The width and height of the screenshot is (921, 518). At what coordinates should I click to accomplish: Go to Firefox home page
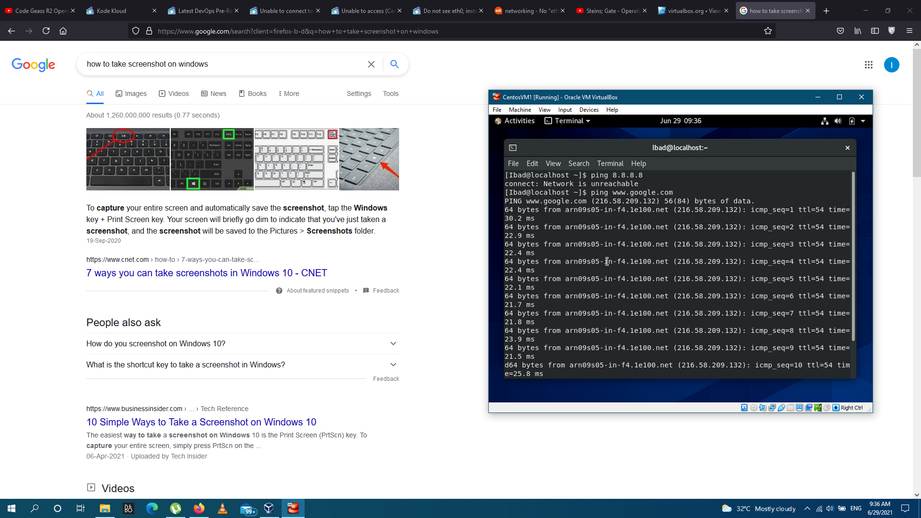coord(63,31)
